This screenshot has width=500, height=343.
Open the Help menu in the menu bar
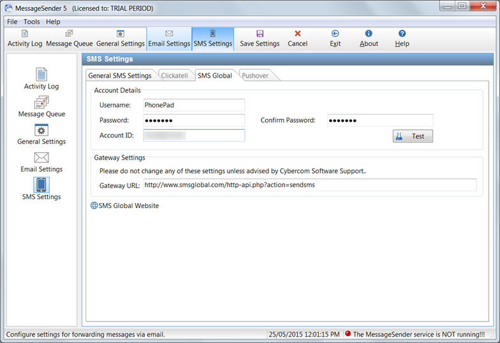click(x=53, y=22)
